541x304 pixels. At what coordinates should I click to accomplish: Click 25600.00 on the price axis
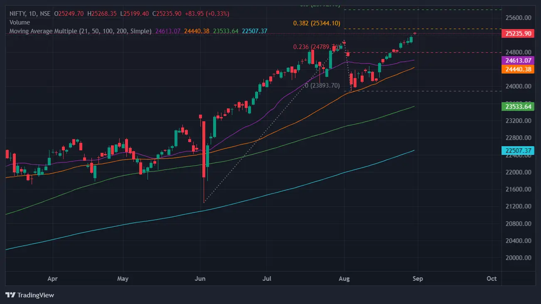click(519, 18)
